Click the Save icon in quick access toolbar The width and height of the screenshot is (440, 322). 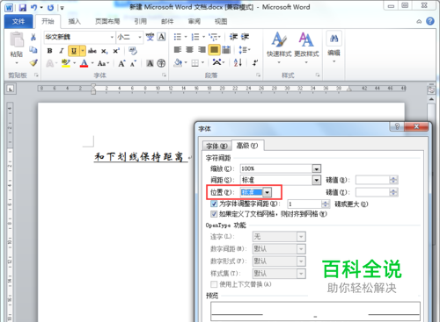coord(22,8)
